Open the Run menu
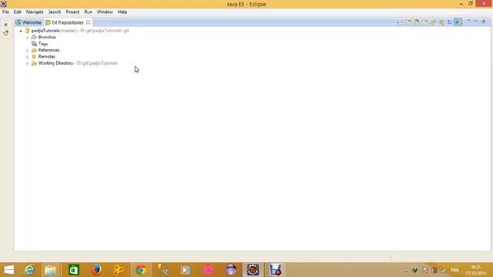493x277 pixels. click(88, 12)
